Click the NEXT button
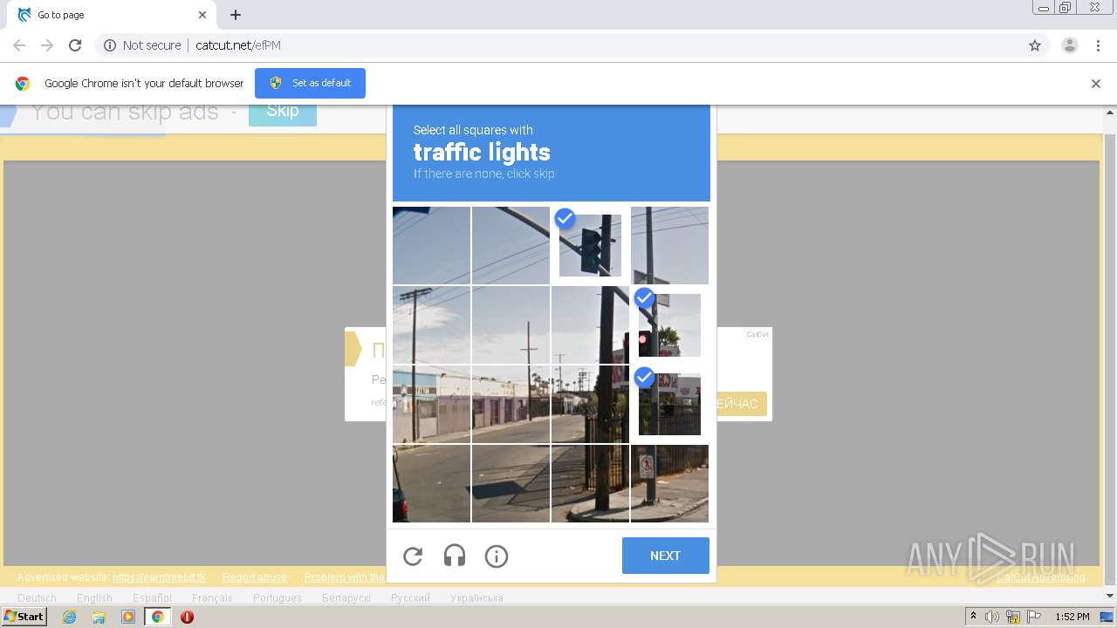 (665, 556)
